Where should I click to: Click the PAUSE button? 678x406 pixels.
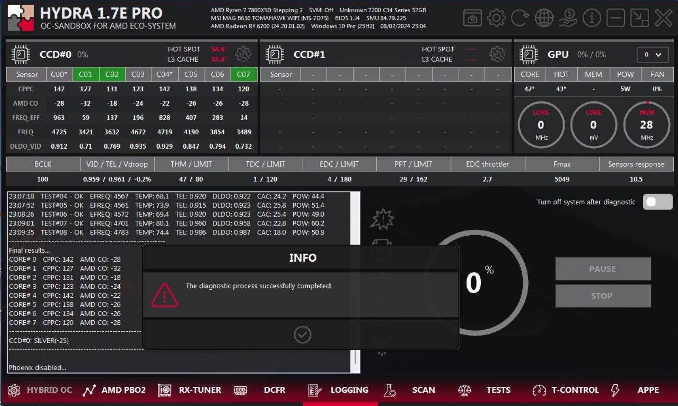tap(603, 269)
